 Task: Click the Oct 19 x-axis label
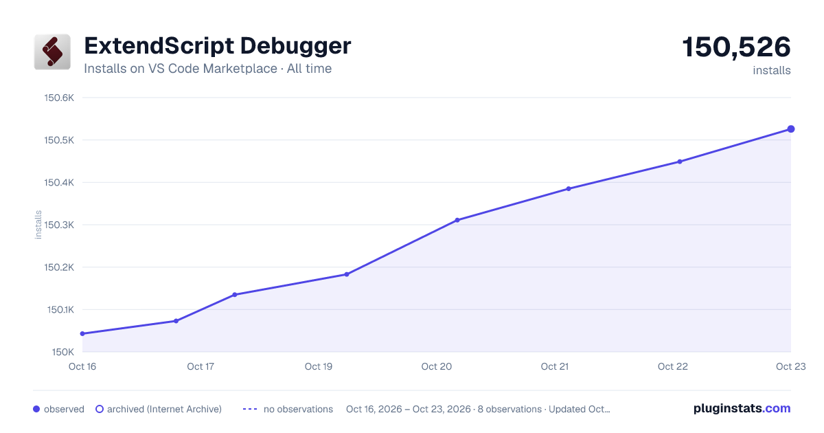coord(319,366)
